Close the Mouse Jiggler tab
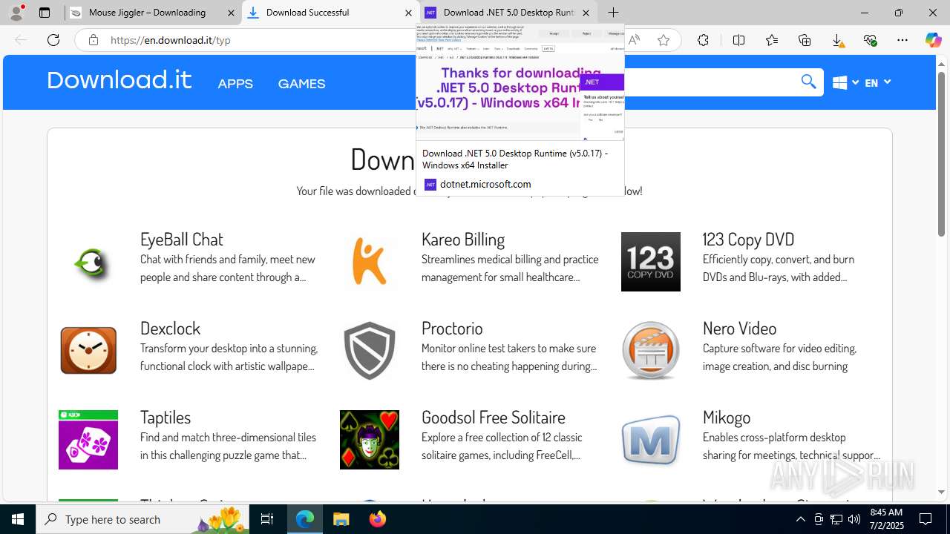950x534 pixels. click(231, 13)
